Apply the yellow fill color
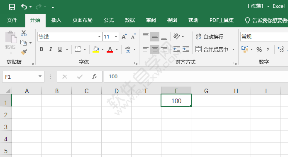Screen dimensions: 288x157 96,49
